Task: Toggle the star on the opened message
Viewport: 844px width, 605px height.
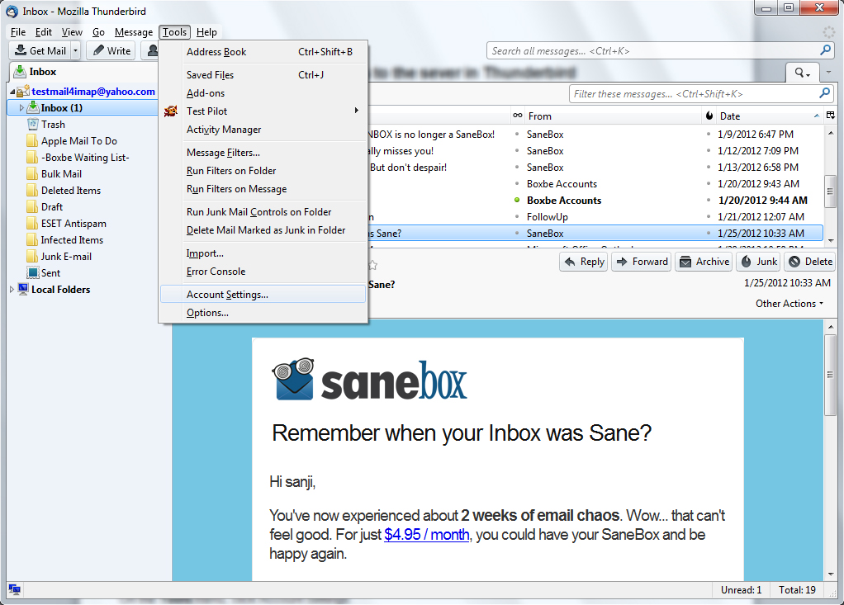Action: pyautogui.click(x=372, y=265)
